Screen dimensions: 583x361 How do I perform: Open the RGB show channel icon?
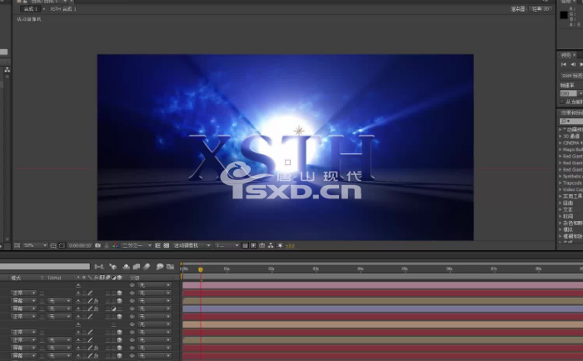point(115,246)
